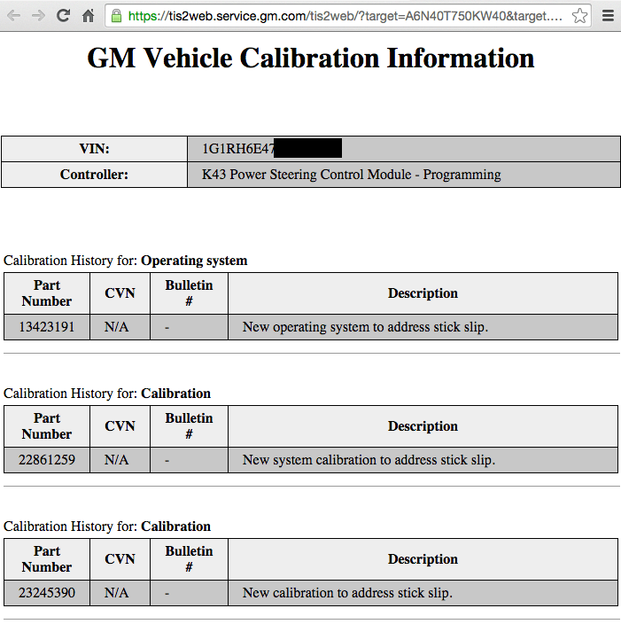Click the browser forward arrow
This screenshot has width=621, height=624.
point(38,16)
